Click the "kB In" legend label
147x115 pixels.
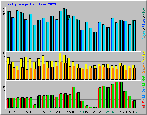pyautogui.click(x=144, y=93)
